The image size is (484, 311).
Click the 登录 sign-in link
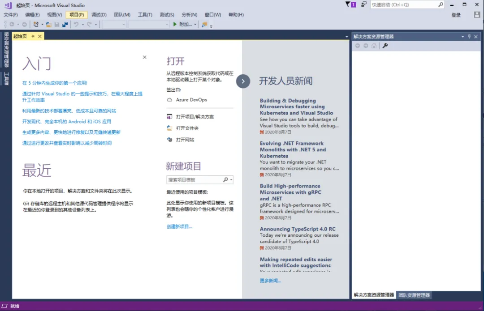456,15
